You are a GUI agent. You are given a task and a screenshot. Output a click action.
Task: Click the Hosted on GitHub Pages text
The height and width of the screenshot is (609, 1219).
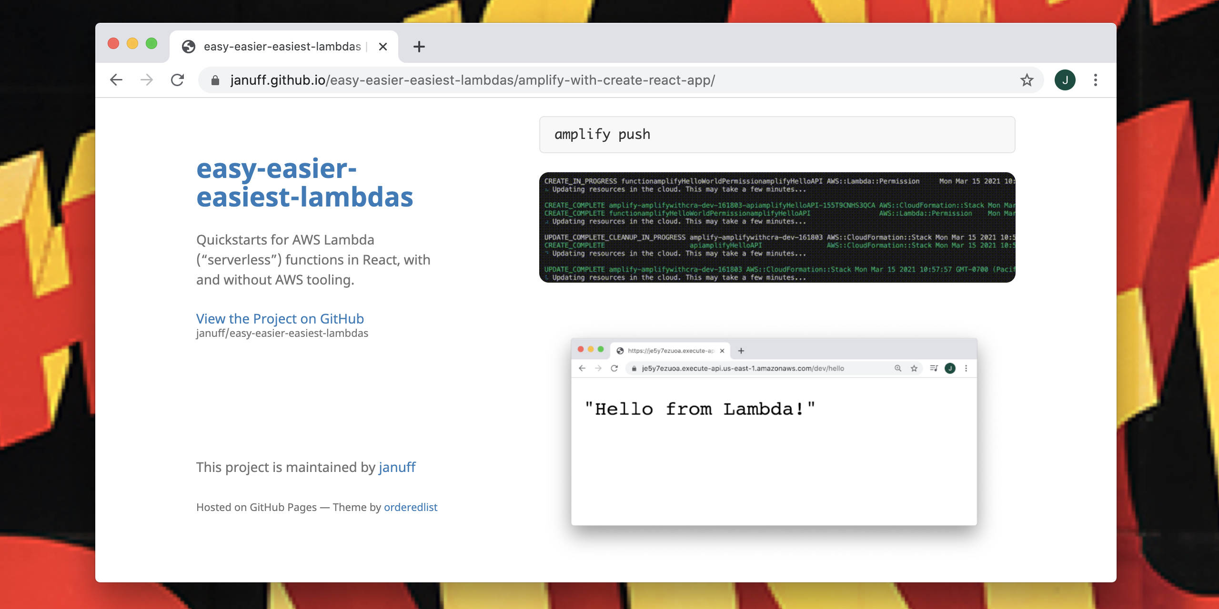click(256, 507)
